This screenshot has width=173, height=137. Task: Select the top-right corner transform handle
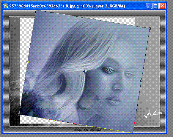150,29
